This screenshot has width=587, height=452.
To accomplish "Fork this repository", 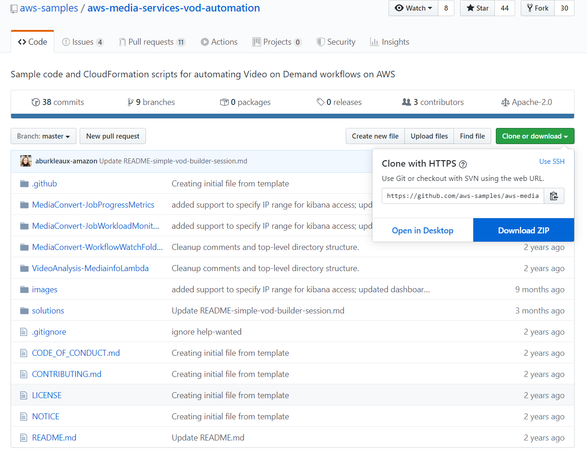I will coord(538,8).
